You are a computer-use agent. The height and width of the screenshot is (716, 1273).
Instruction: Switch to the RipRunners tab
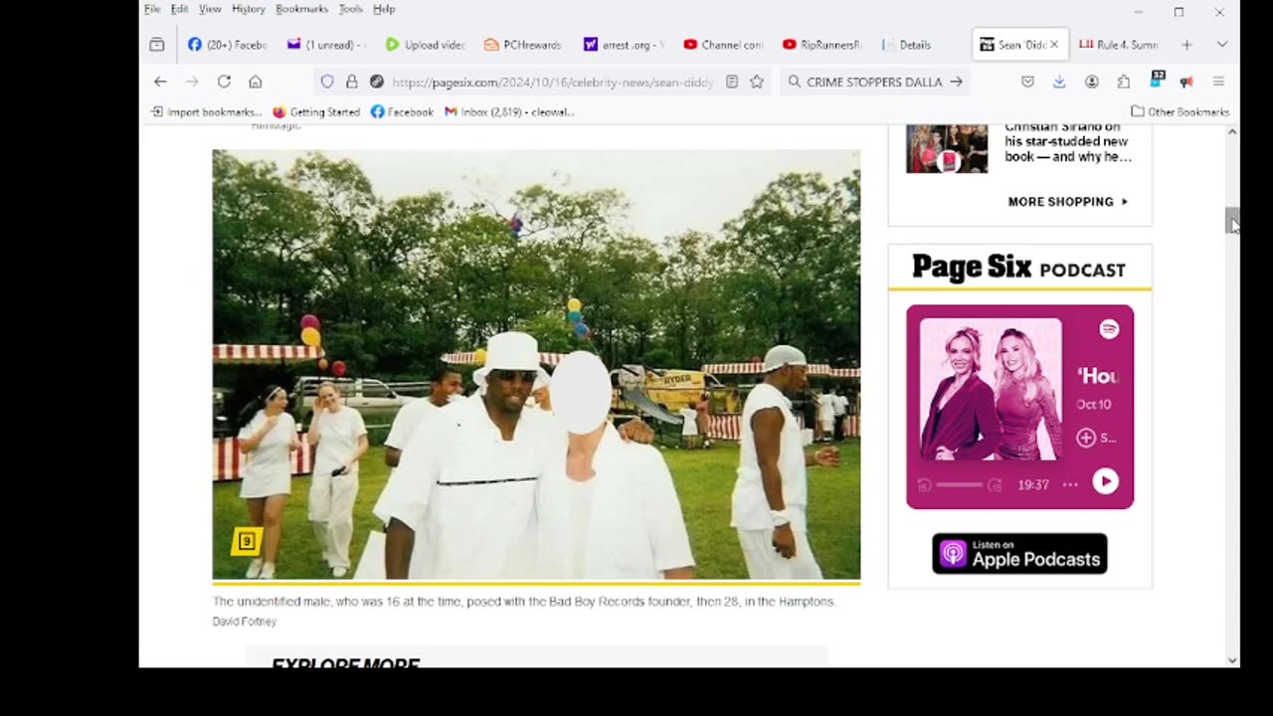point(821,45)
